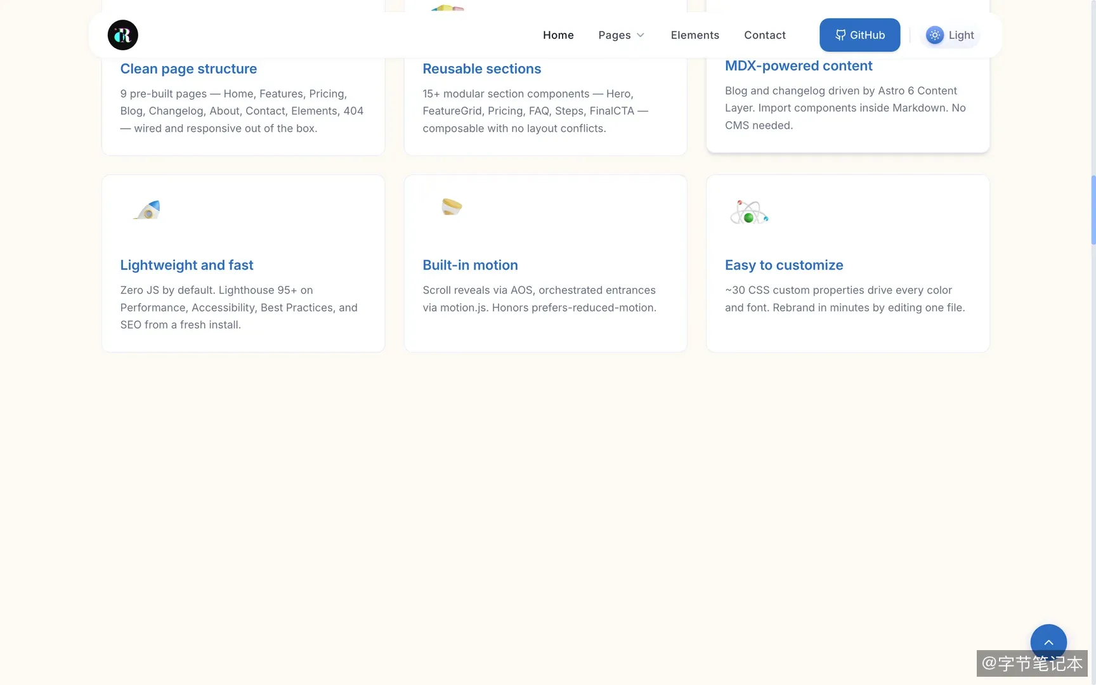Select the MDX-powered content heading

(799, 66)
